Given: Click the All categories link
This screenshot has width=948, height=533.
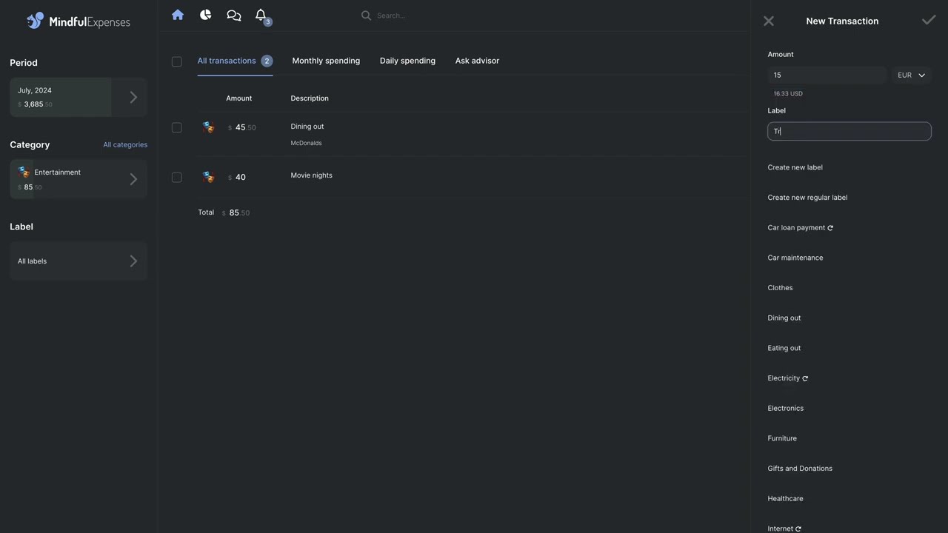Looking at the screenshot, I should coord(125,144).
